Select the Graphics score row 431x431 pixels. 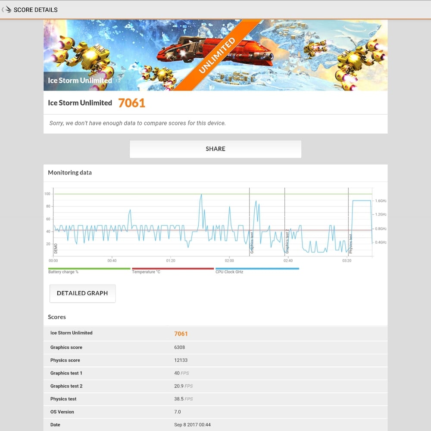(215, 347)
